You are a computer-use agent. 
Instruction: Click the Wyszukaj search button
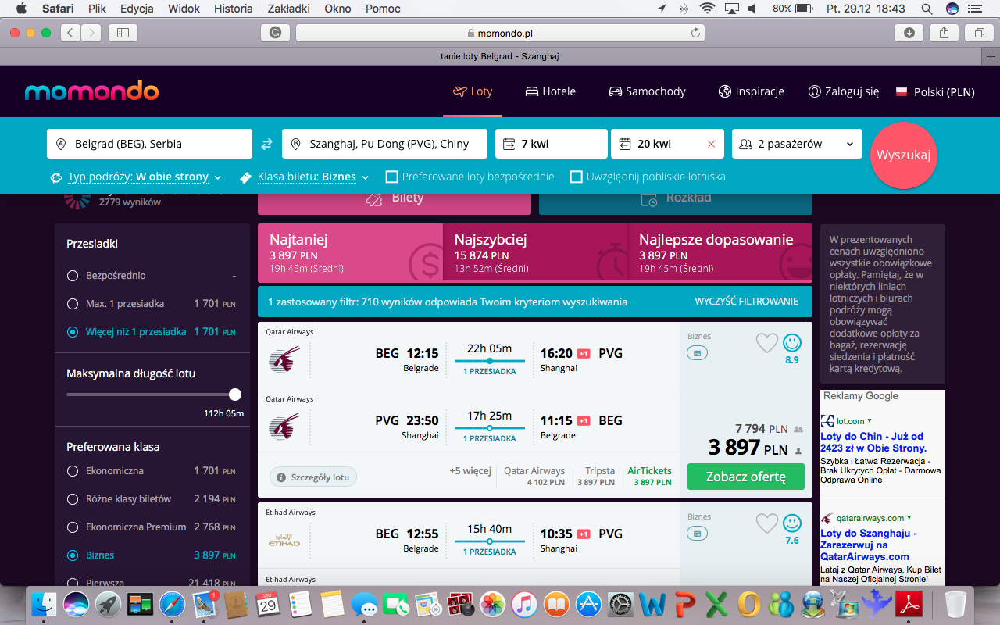[903, 155]
